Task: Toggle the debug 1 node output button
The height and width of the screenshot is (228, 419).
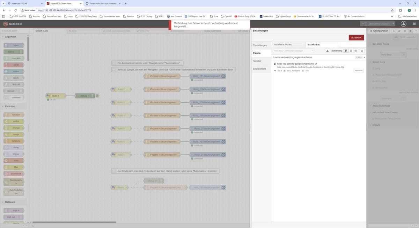Action: [x=97, y=96]
